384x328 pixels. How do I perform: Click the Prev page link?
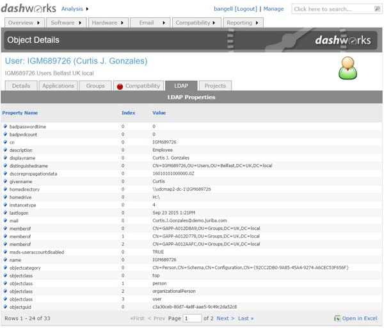coord(157,318)
